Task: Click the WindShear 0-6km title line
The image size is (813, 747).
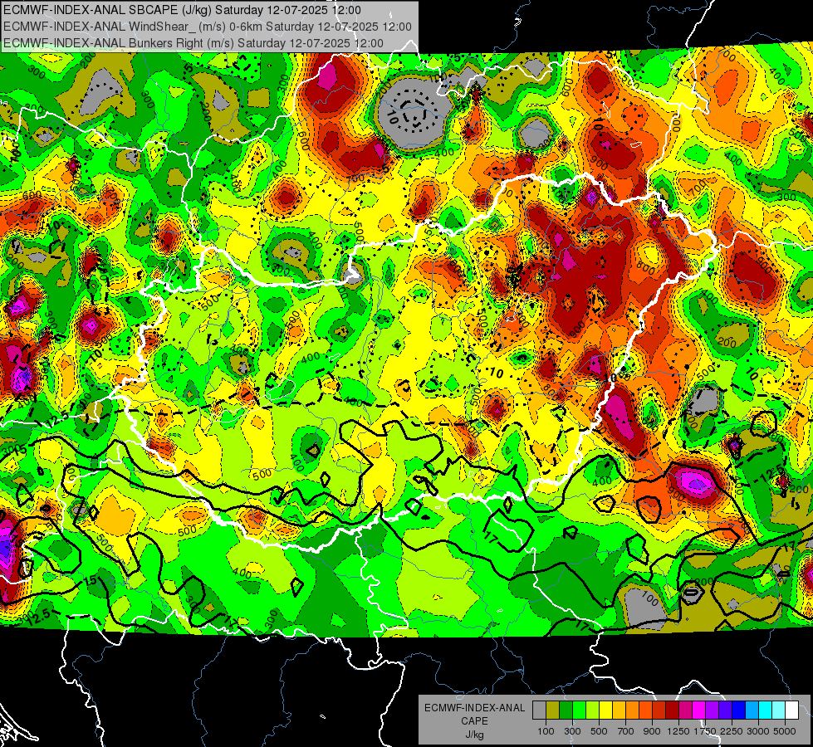Action: (x=208, y=27)
